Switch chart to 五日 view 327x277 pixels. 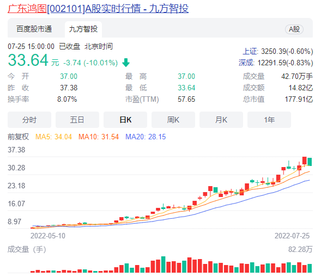point(77,120)
